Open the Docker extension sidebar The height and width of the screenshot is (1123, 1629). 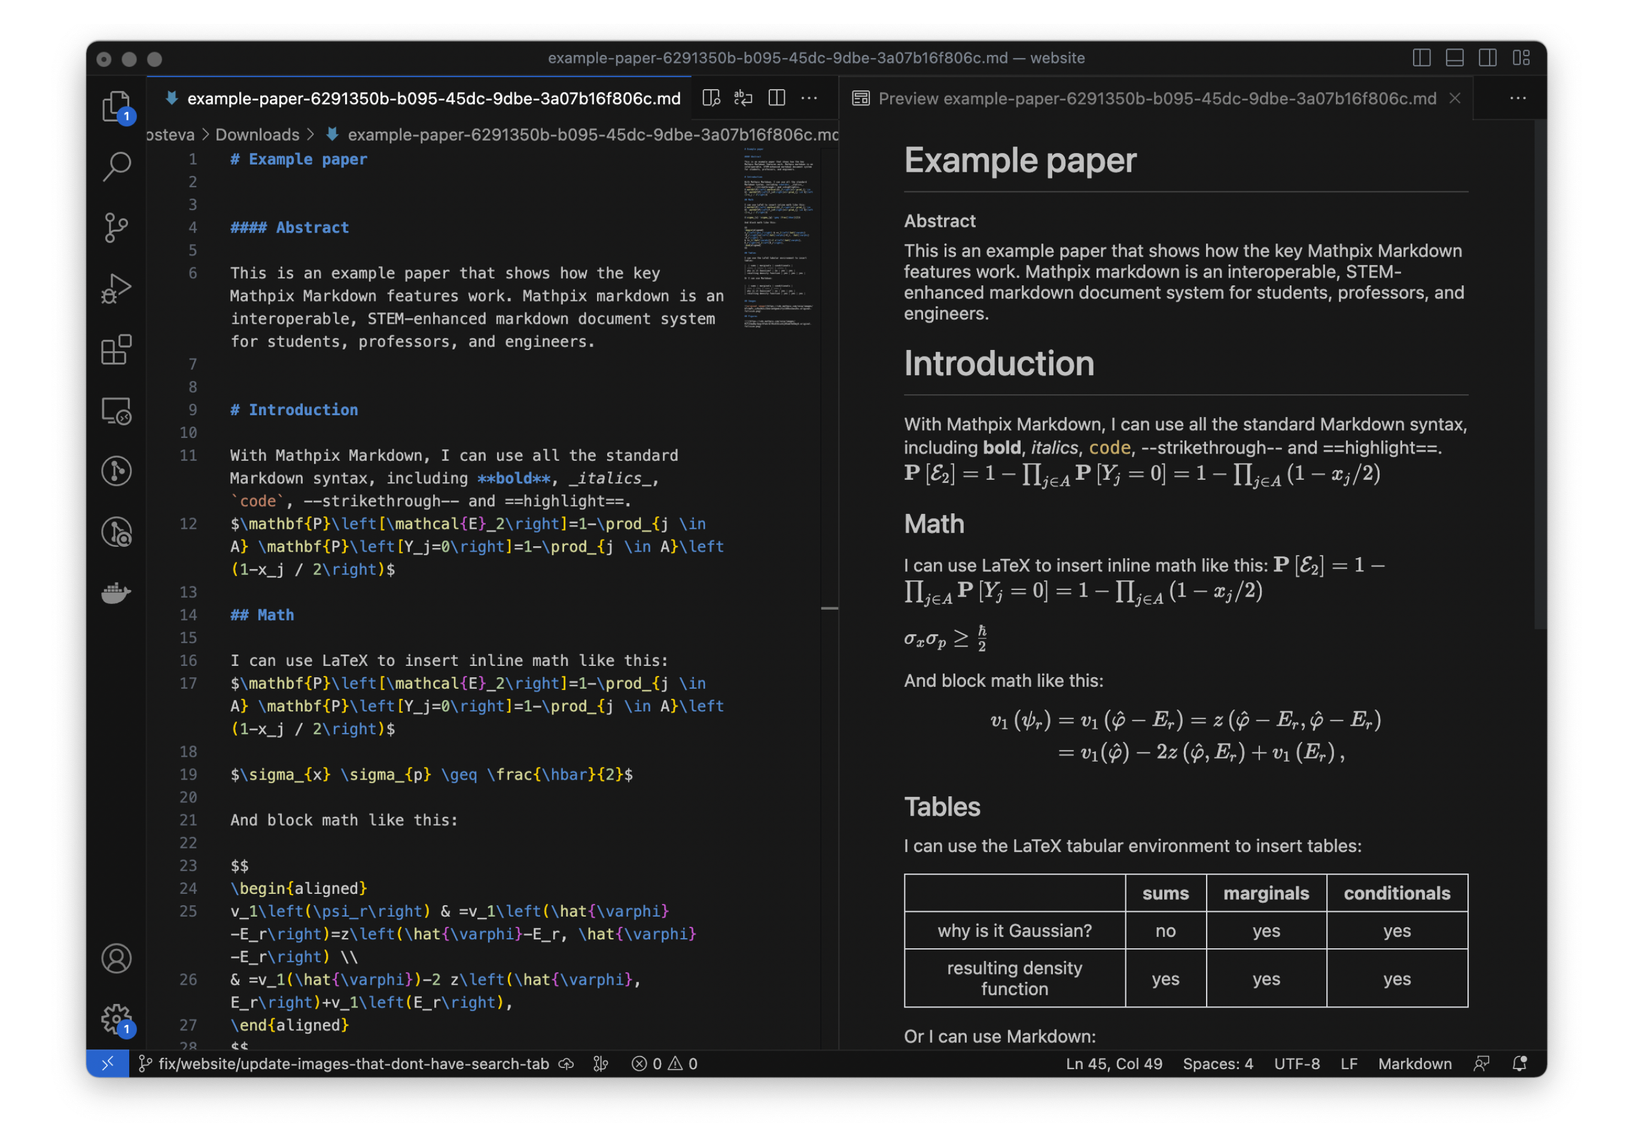(x=117, y=594)
